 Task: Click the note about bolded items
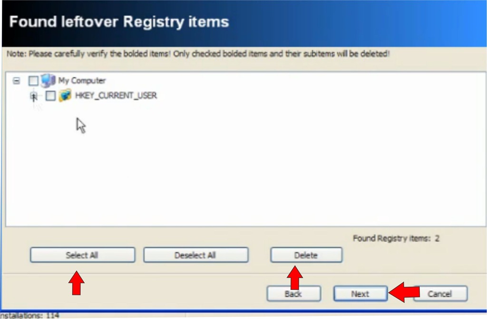pos(198,54)
